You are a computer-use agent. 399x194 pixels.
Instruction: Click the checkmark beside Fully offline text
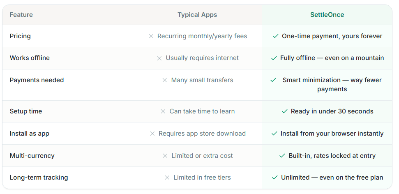point(274,58)
